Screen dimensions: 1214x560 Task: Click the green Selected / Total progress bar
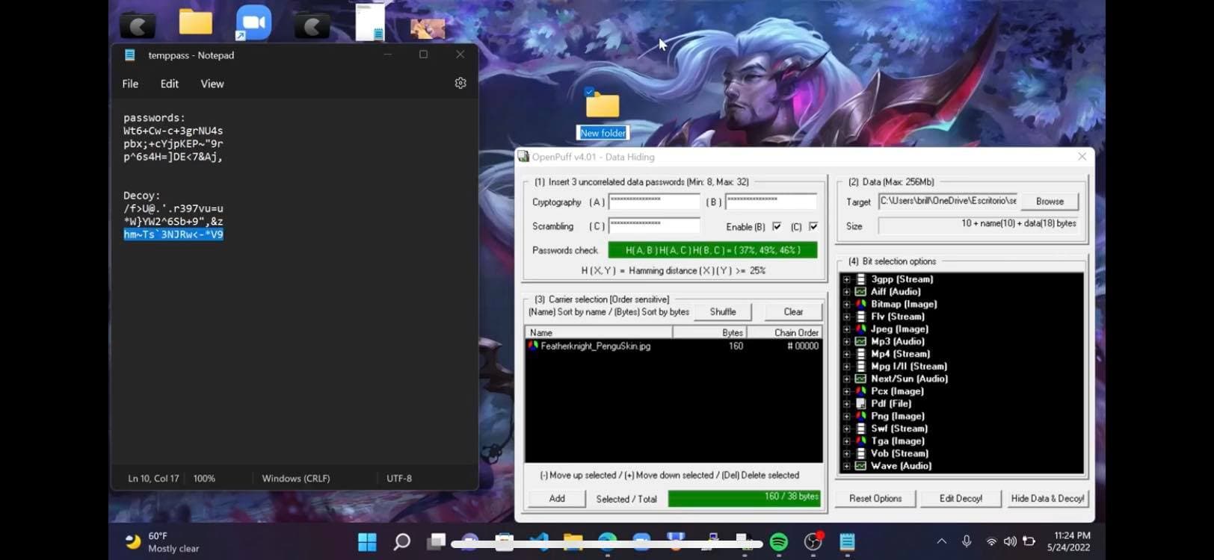tap(744, 498)
